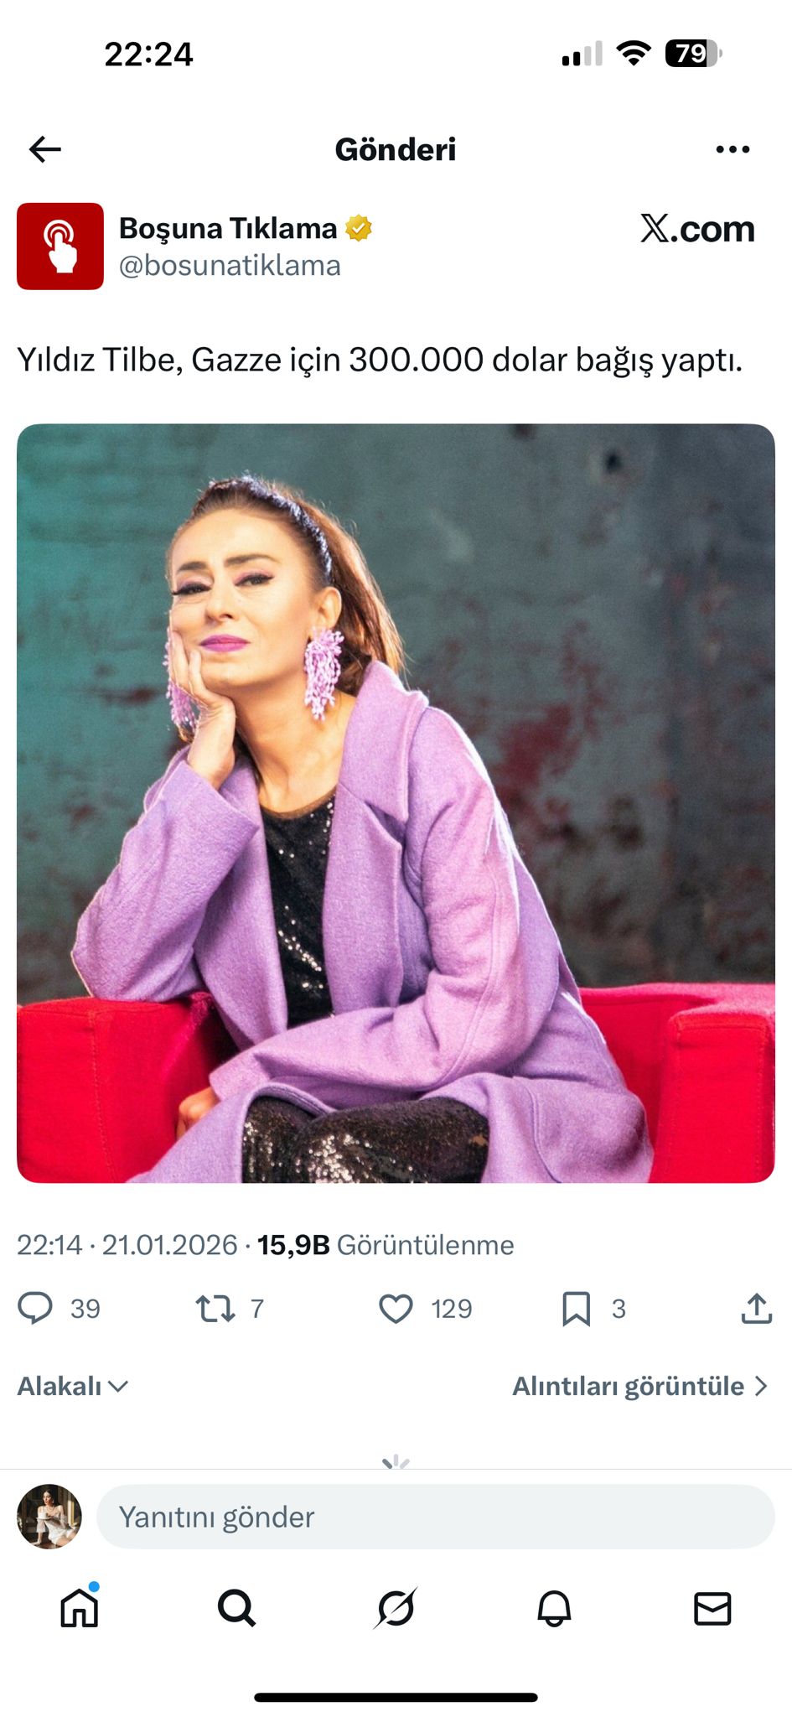Expand the Alakalı sort dropdown
Image resolution: width=792 pixels, height=1717 pixels.
(x=73, y=1386)
